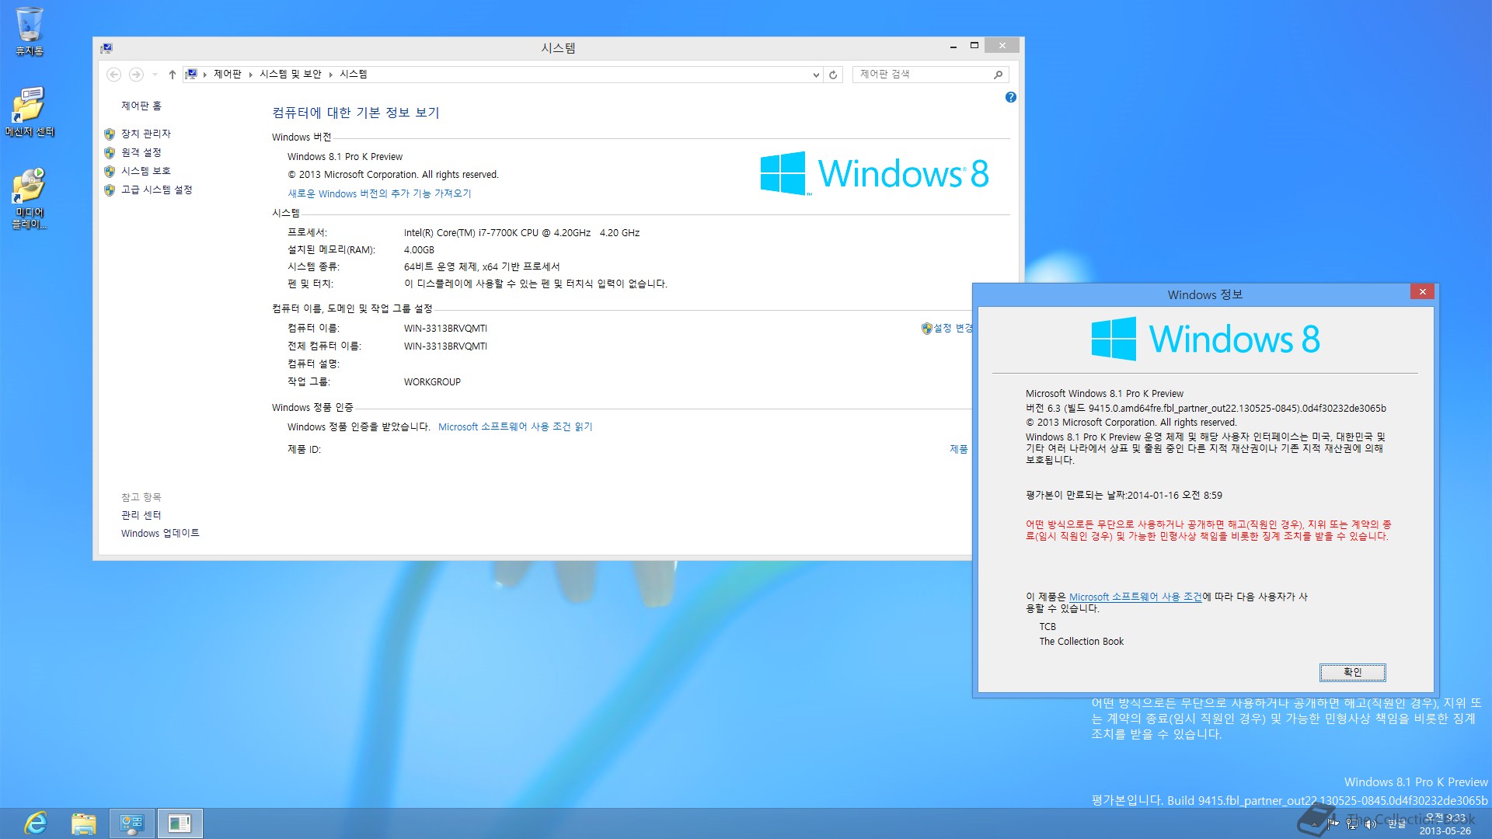The height and width of the screenshot is (839, 1492).
Task: Open 시스템 보호 (System protection)
Action: click(x=146, y=171)
